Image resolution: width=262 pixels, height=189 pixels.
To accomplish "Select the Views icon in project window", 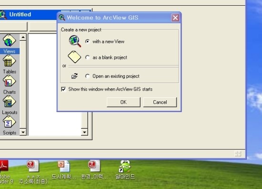I will pos(9,40).
